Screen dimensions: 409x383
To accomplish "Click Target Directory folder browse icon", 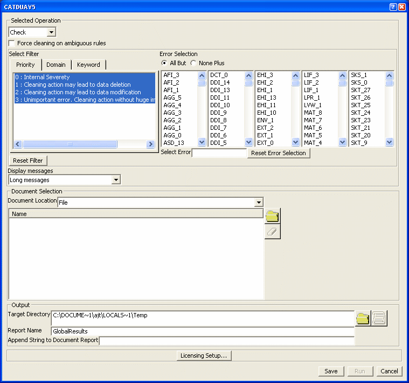I will click(x=363, y=318).
